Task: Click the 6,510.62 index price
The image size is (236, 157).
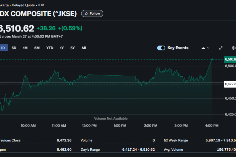Action: click(x=17, y=28)
